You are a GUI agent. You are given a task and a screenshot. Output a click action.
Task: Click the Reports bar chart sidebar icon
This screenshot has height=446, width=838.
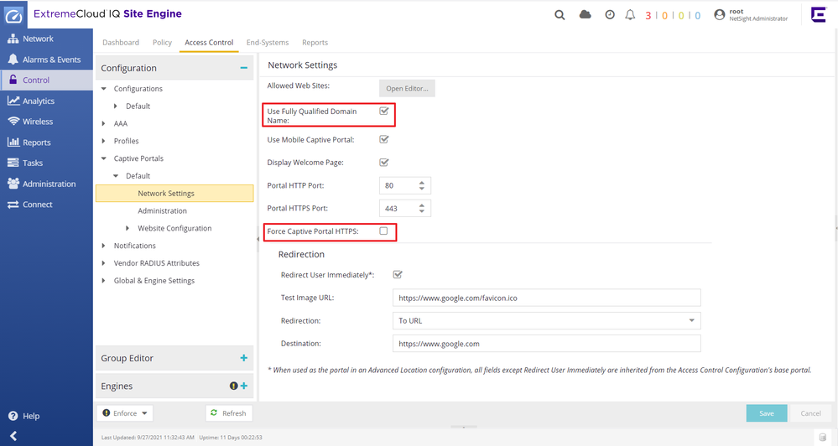point(13,142)
